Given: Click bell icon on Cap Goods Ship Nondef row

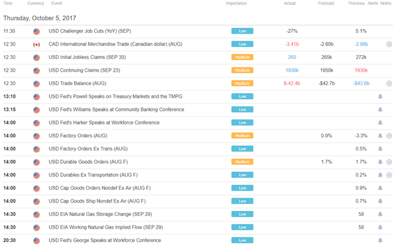Looking at the screenshot, I should click(380, 201).
